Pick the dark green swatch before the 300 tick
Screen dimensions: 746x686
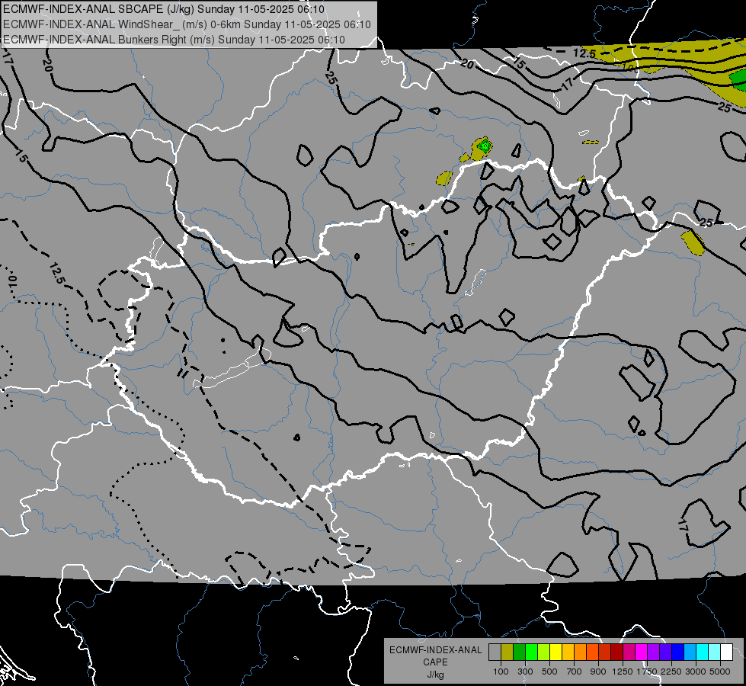pyautogui.click(x=519, y=652)
